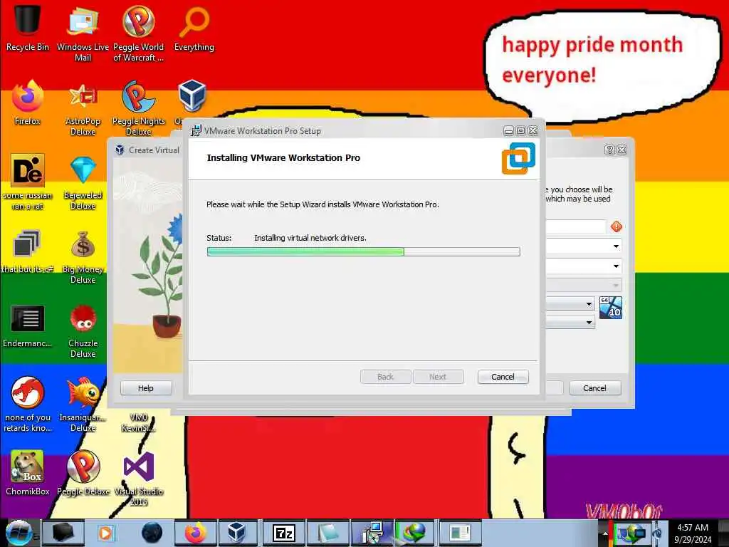Switch to 7-Zip in the taskbar
This screenshot has height=547, width=729.
coord(283,533)
